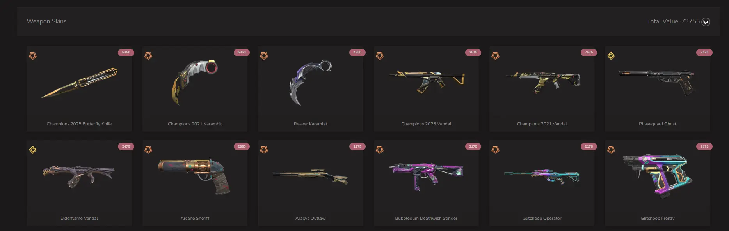The height and width of the screenshot is (231, 729).
Task: Click the Elderflame Vandal name label
Action: [79, 218]
